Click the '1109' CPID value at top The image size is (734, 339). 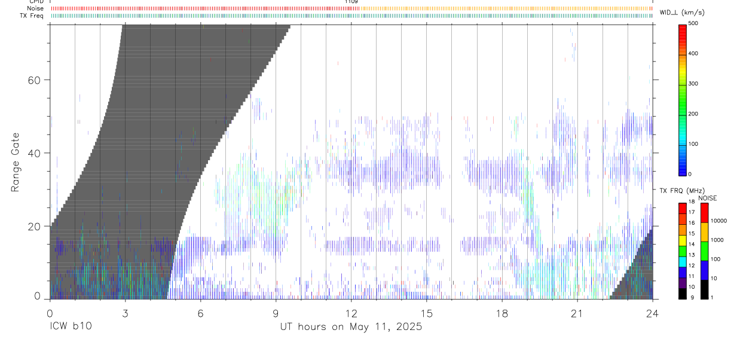point(351,2)
